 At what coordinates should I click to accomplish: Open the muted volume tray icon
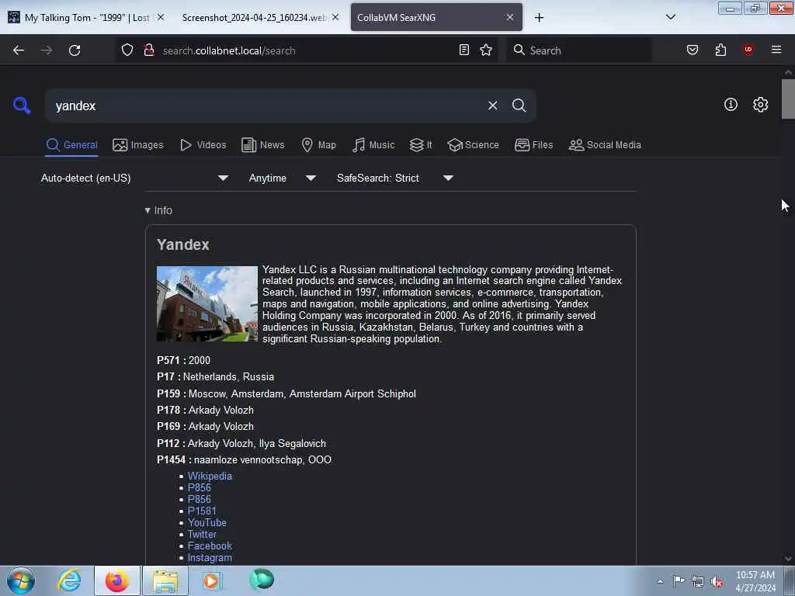[x=717, y=581]
